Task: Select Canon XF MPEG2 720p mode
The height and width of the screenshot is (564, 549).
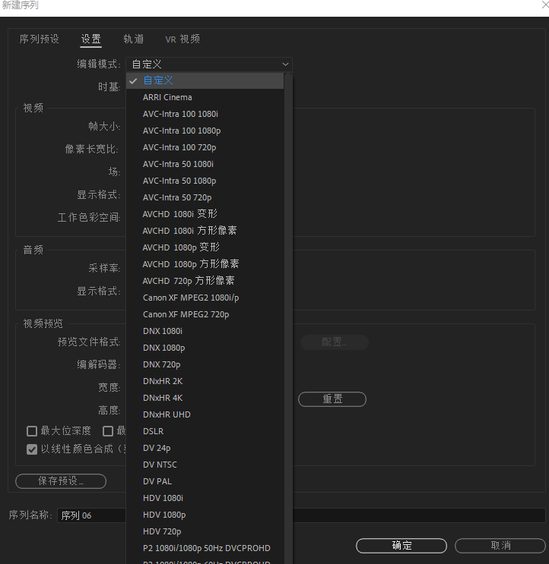Action: pyautogui.click(x=186, y=314)
